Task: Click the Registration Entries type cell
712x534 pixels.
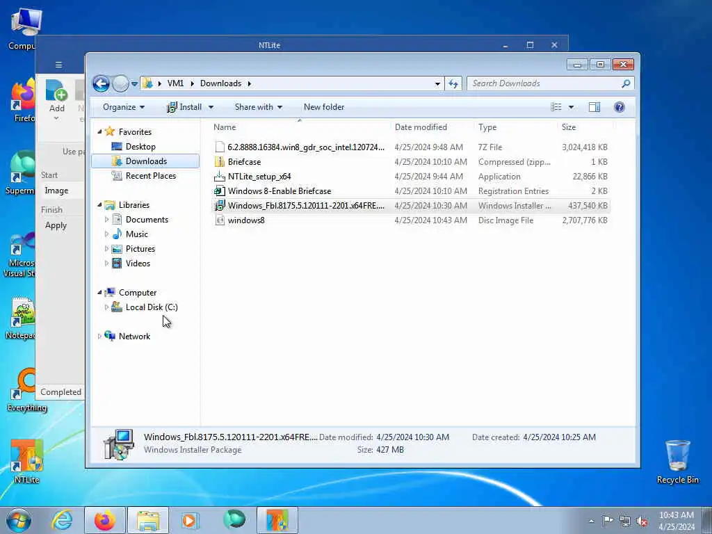Action: click(x=513, y=191)
